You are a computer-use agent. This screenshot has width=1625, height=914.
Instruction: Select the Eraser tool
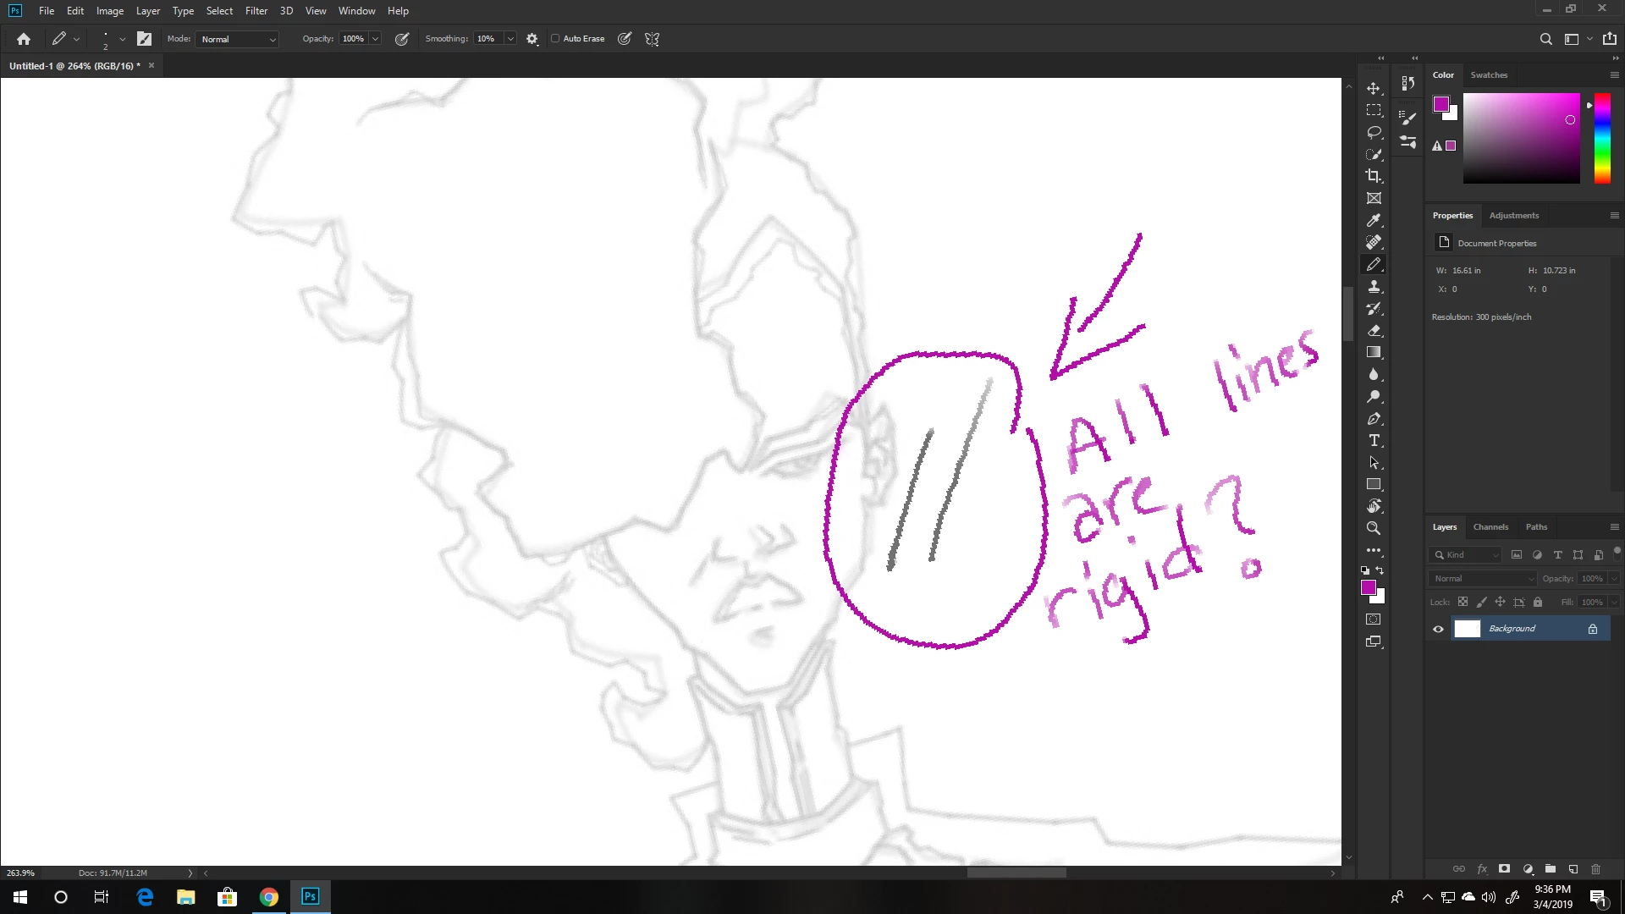[1374, 331]
